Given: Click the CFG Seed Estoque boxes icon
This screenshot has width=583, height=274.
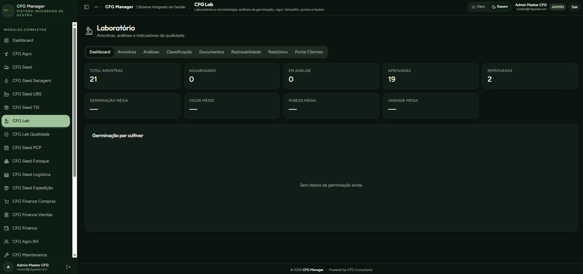Looking at the screenshot, I should [6, 161].
